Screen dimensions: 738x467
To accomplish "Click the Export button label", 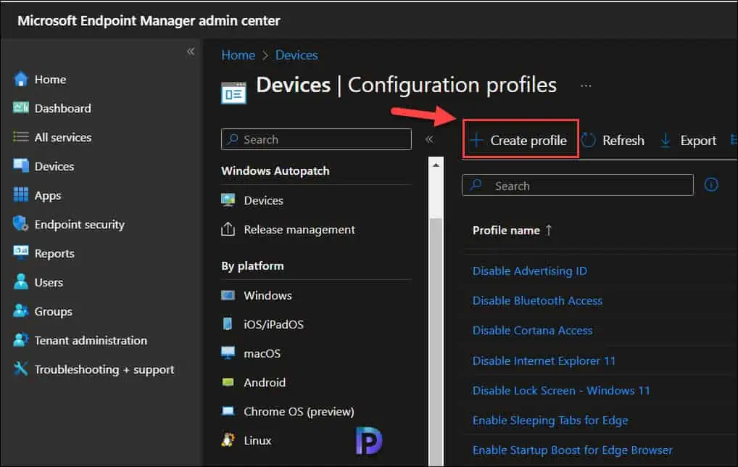I will coord(698,141).
